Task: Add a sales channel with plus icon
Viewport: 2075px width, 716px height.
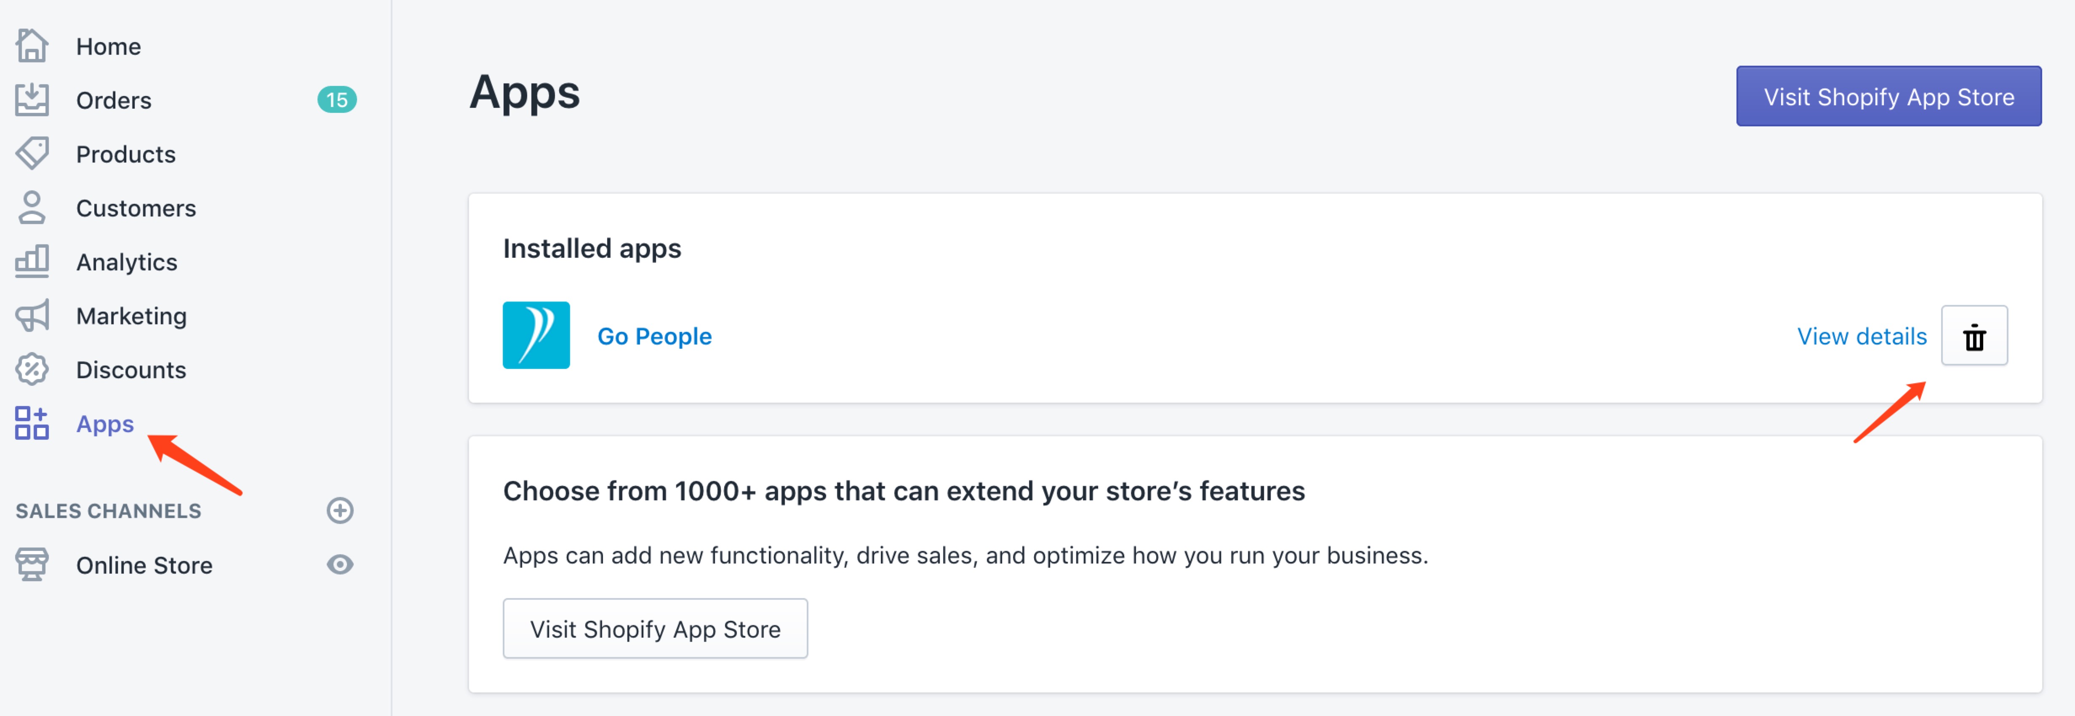Action: pos(340,510)
